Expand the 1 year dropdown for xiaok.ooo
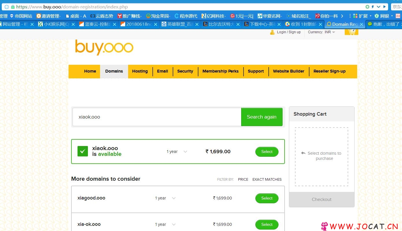Screen dimensions: 402x231 click(x=177, y=151)
